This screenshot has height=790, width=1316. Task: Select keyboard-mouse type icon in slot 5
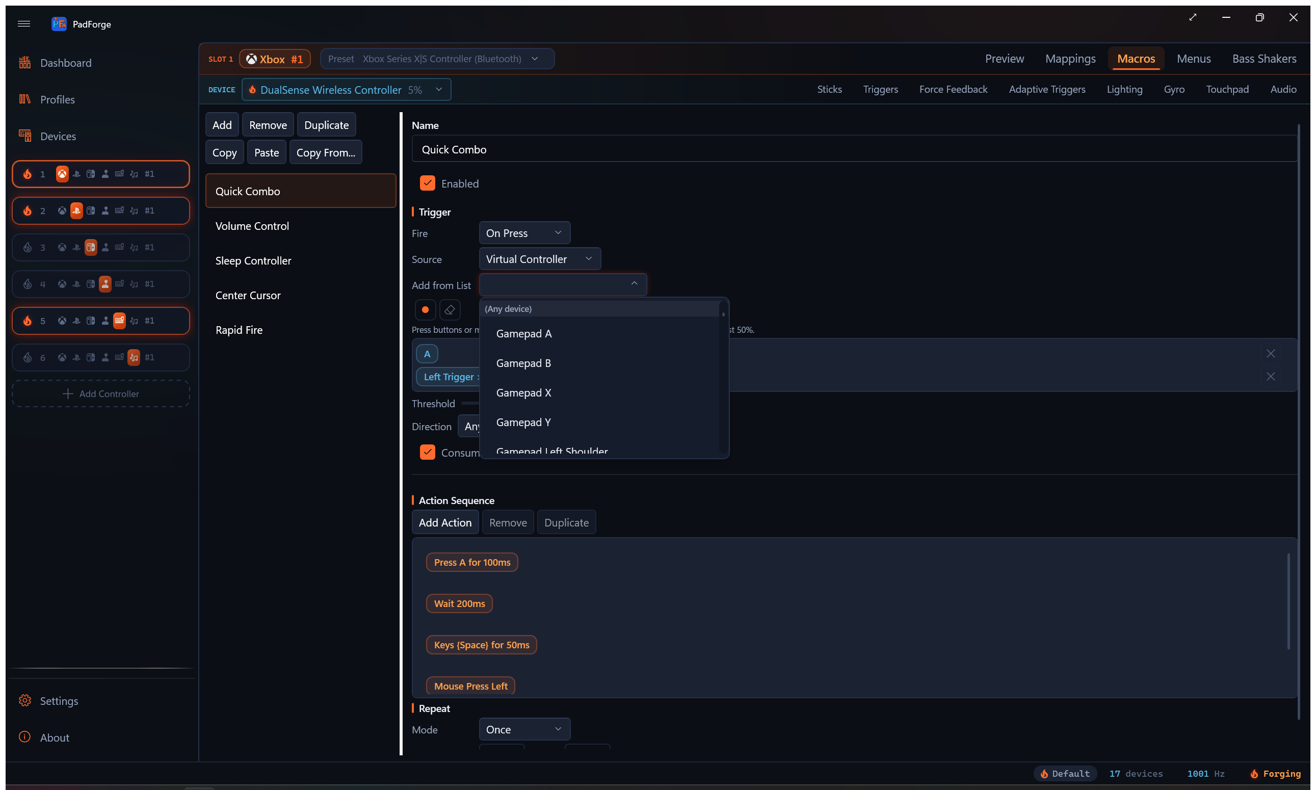tap(120, 321)
